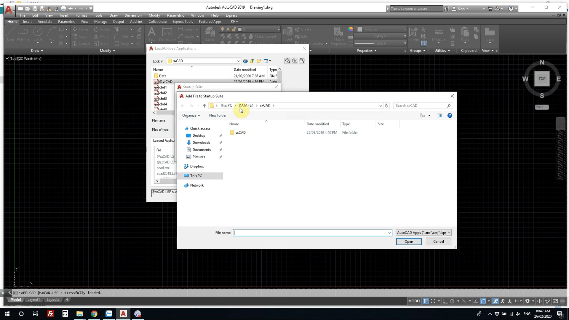569x320 pixels.
Task: Click the MODEL button in status bar
Action: tap(414, 301)
